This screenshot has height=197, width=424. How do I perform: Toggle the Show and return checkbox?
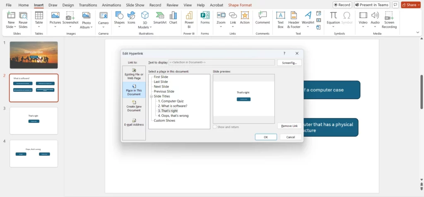coord(215,127)
